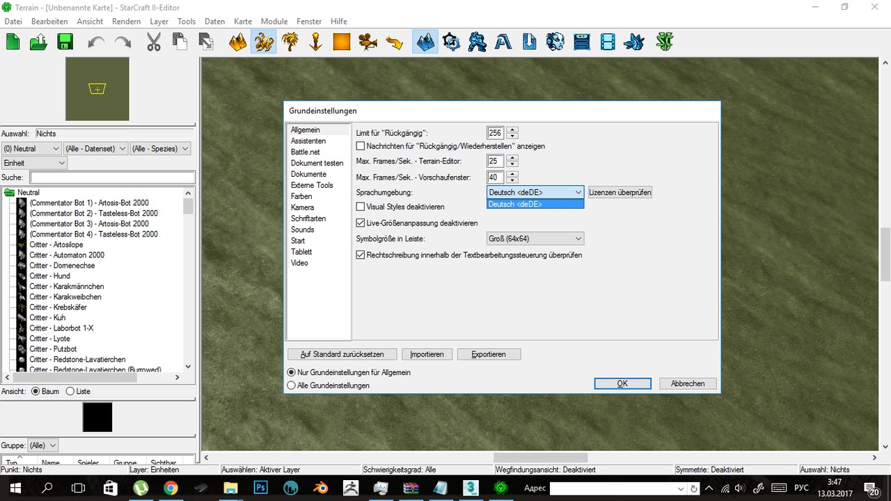Open the Module menu
This screenshot has height=501, width=891.
coord(274,22)
